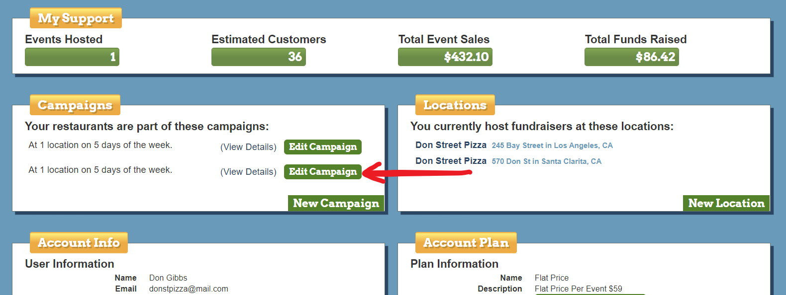Open View Details for the first campaign
786x295 pixels.
tap(248, 147)
